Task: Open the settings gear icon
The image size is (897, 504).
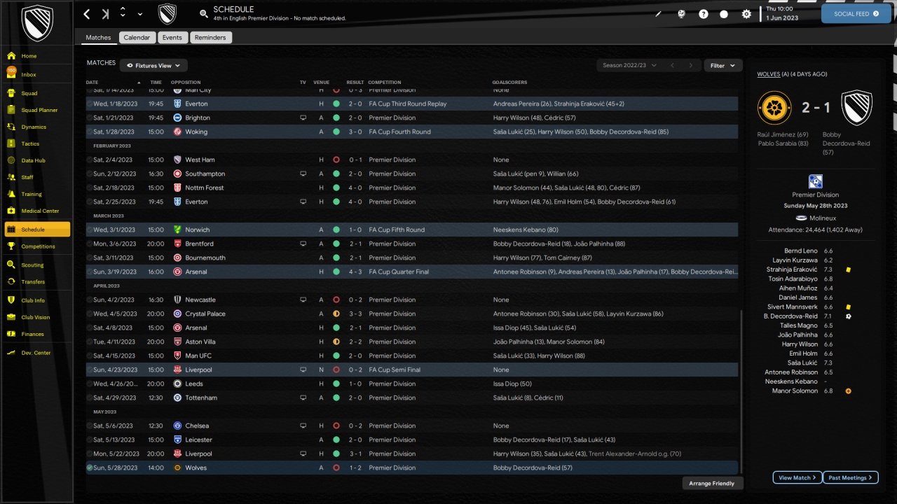Action: tap(746, 14)
